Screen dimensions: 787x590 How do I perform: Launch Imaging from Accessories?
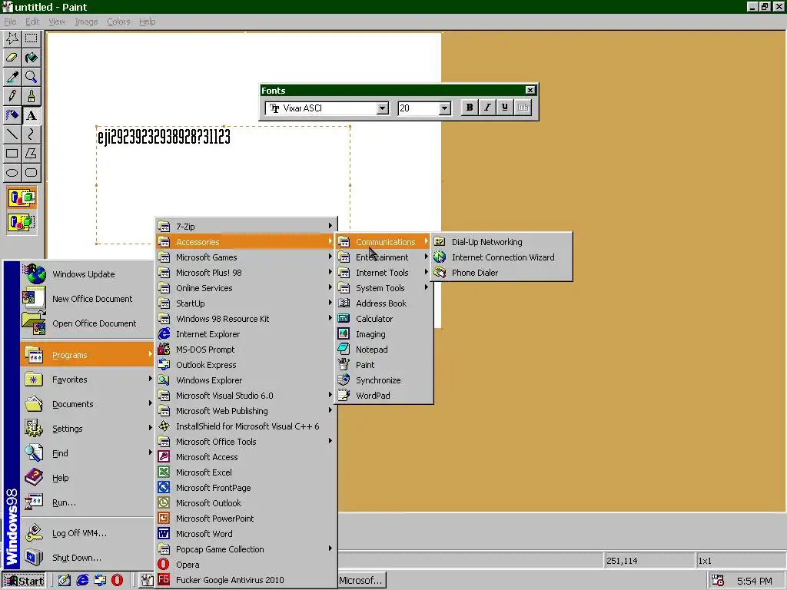click(x=384, y=334)
